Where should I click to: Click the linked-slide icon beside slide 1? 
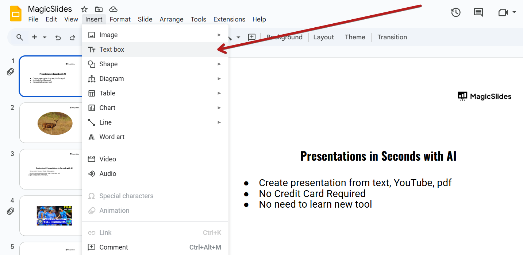click(11, 72)
